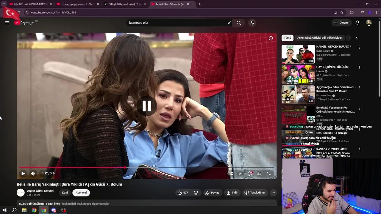
Task: Focus the YouTube search field
Action: click(x=177, y=23)
